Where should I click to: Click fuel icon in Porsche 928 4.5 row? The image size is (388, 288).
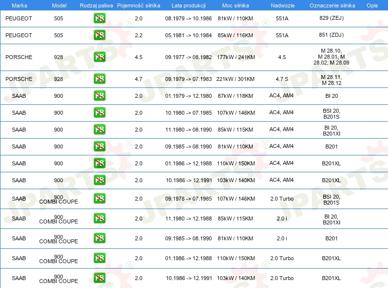(99, 57)
